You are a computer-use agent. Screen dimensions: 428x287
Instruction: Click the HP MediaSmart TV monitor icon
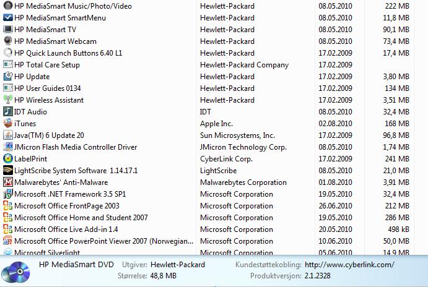coord(8,29)
